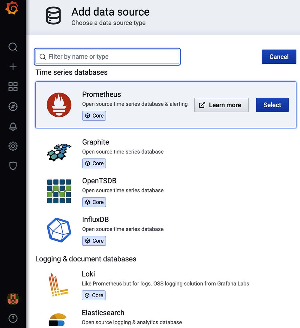Open the Help question mark icon
This screenshot has height=328, width=300.
pos(13,318)
